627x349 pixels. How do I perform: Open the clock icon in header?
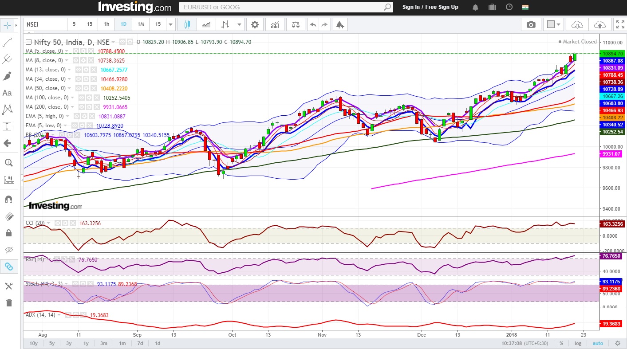[509, 7]
